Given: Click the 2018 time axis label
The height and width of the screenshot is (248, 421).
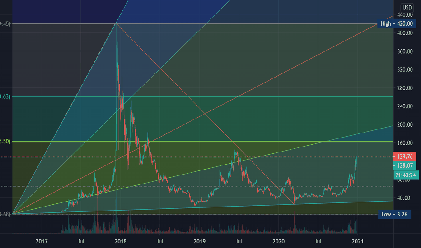Looking at the screenshot, I should point(121,241).
